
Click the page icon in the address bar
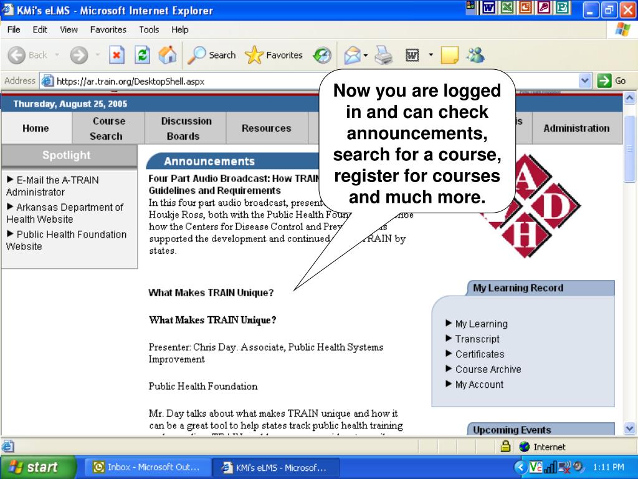47,80
